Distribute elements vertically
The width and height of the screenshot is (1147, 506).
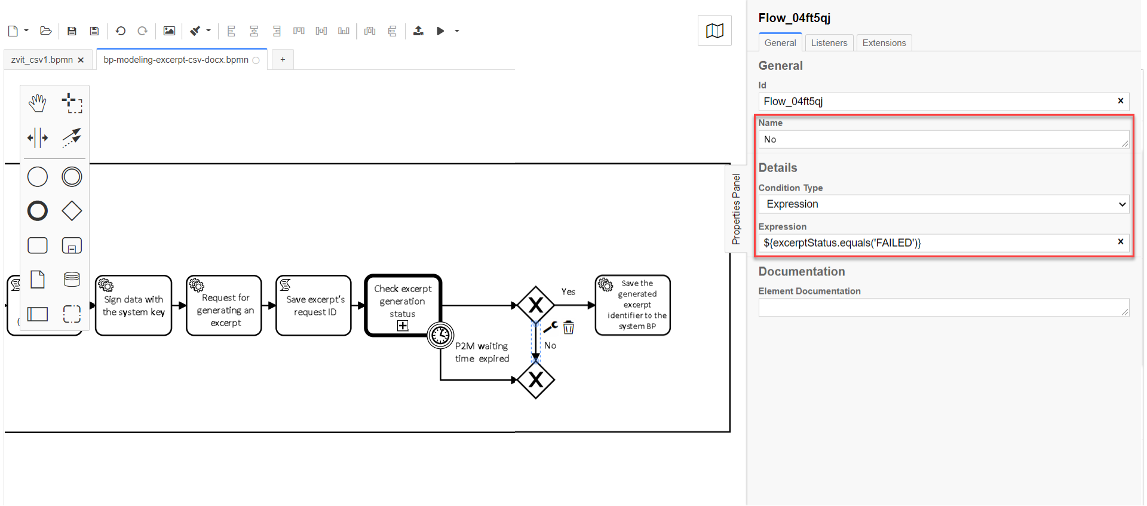[392, 31]
